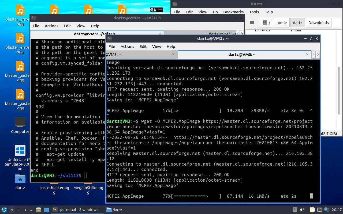Click the root path icon in file manager
Screen dimensions: 343x214
[266, 22]
